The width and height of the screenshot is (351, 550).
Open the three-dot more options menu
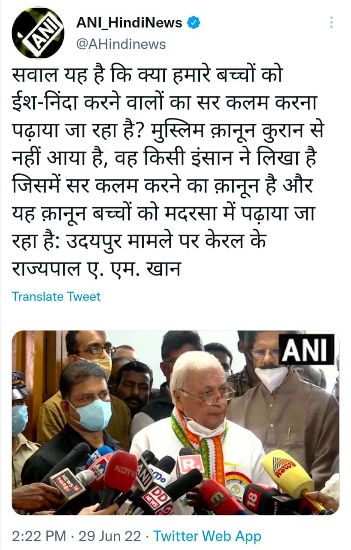[x=331, y=22]
